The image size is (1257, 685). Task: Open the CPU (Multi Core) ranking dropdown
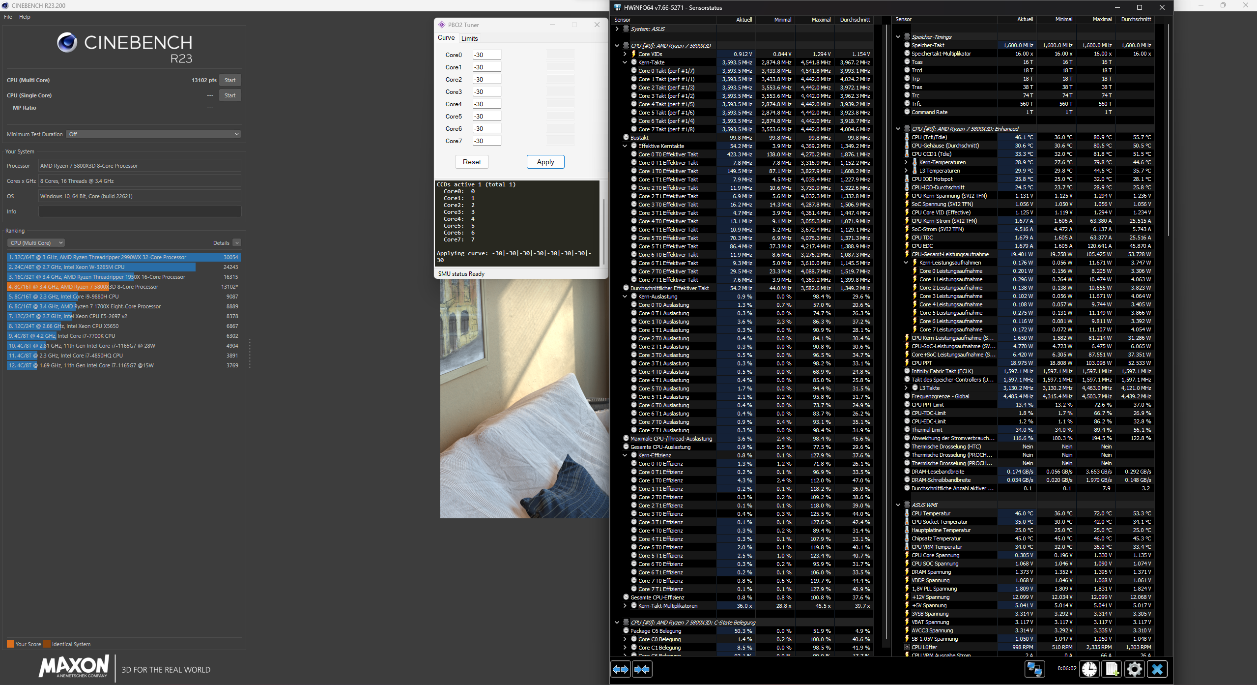pyautogui.click(x=36, y=243)
